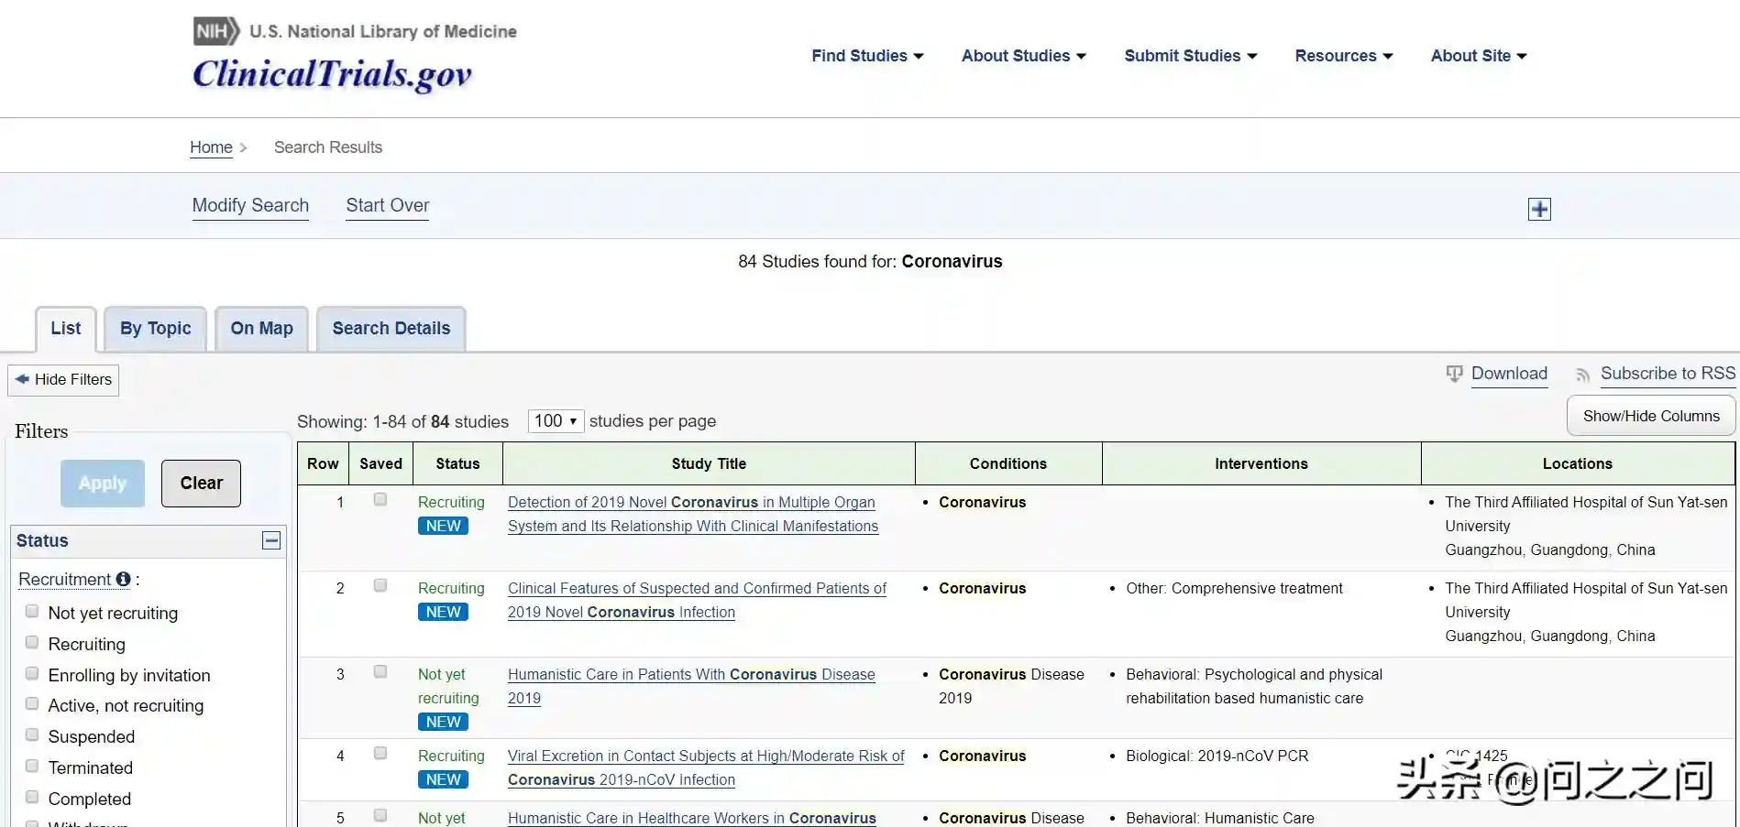Click the plus expand icon beside Start Over
1740x827 pixels.
(1539, 209)
